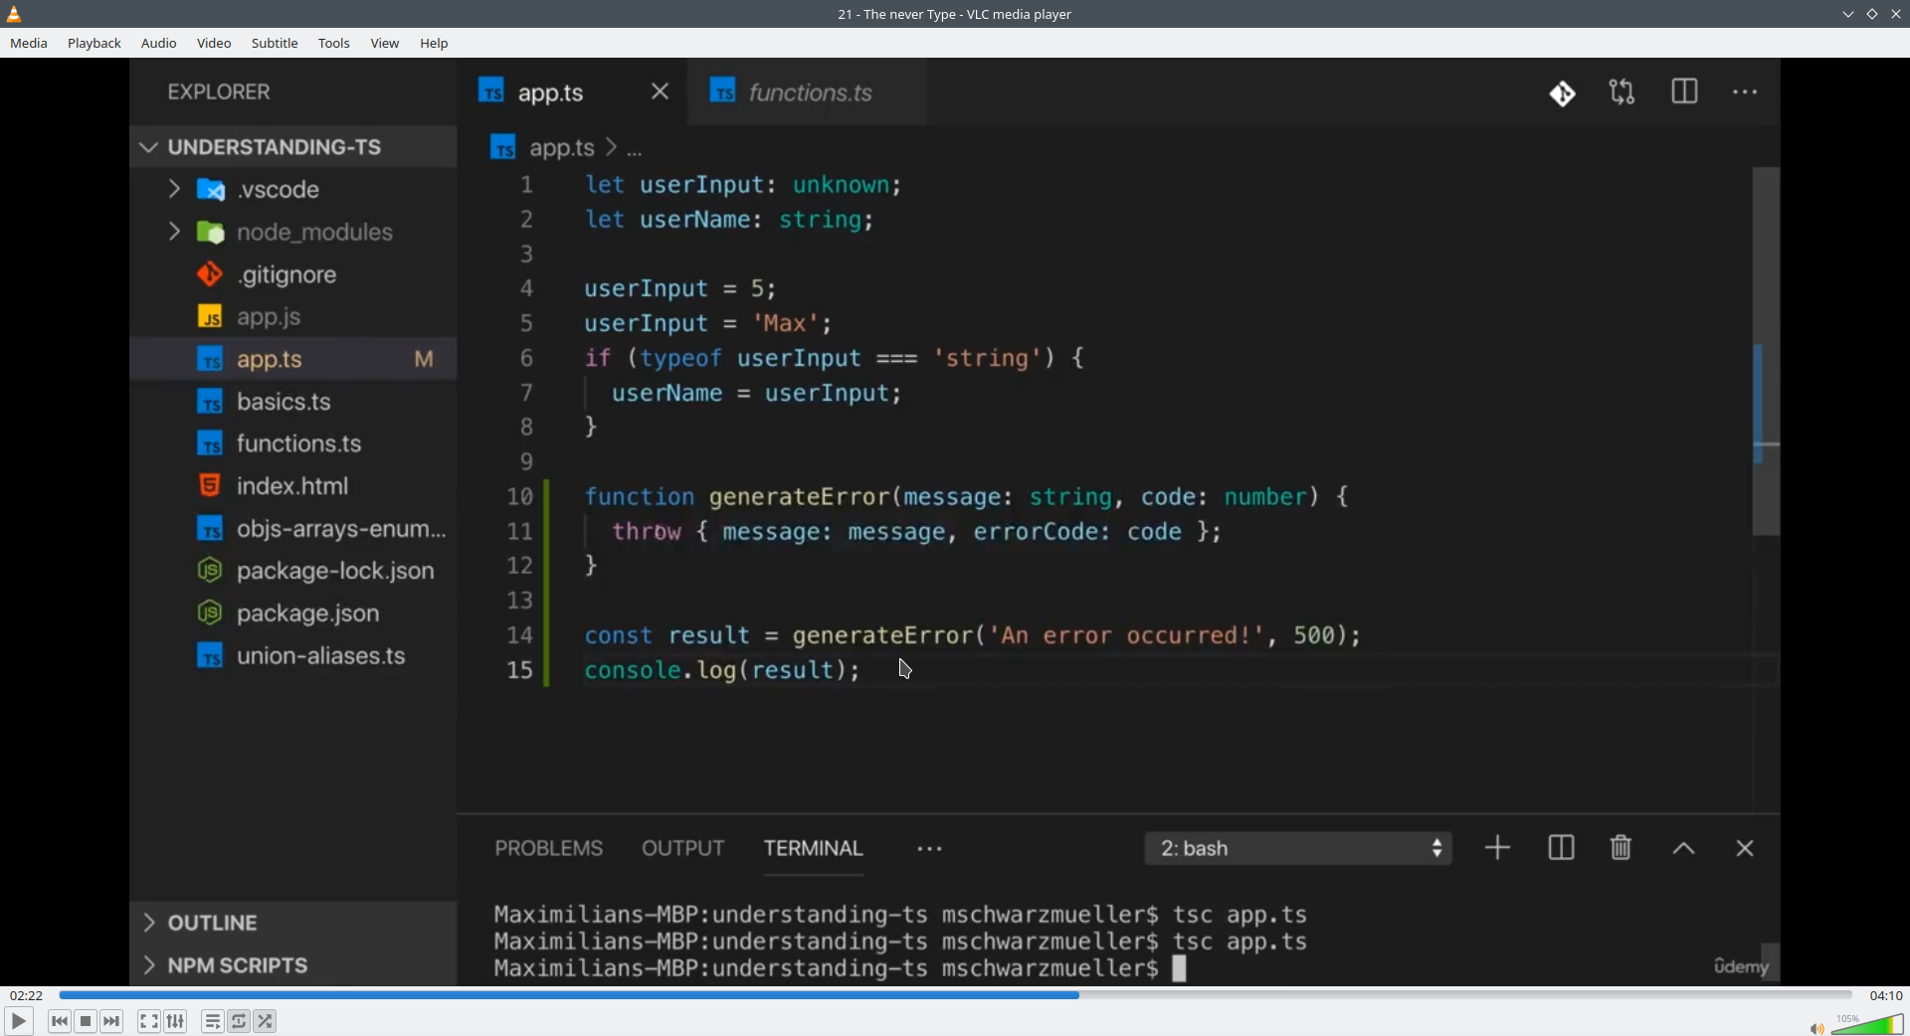Select the TERMINAL panel tab
Viewport: 1910px width, 1036px height.
pos(814,849)
